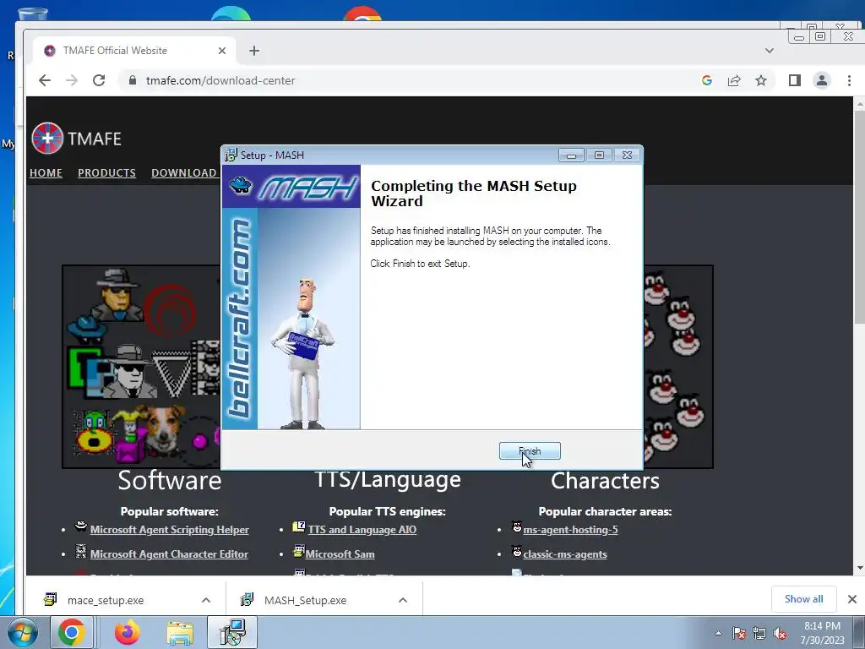Share this page icon
Viewport: 865px width, 649px height.
coord(734,80)
